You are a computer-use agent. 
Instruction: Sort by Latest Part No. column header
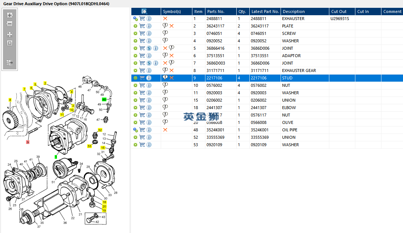click(x=265, y=12)
